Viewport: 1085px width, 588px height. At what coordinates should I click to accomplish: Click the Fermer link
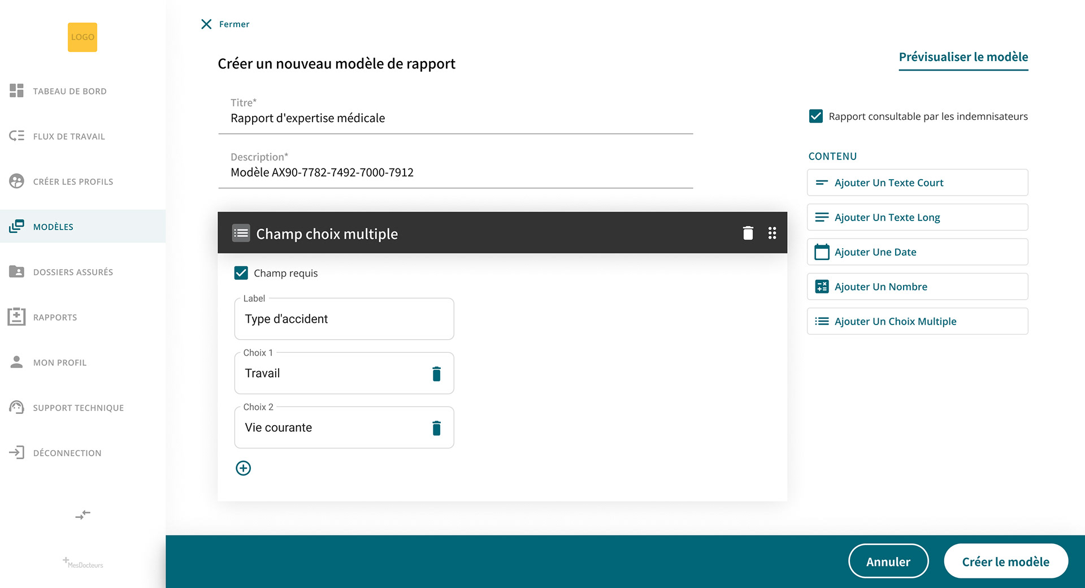[234, 24]
